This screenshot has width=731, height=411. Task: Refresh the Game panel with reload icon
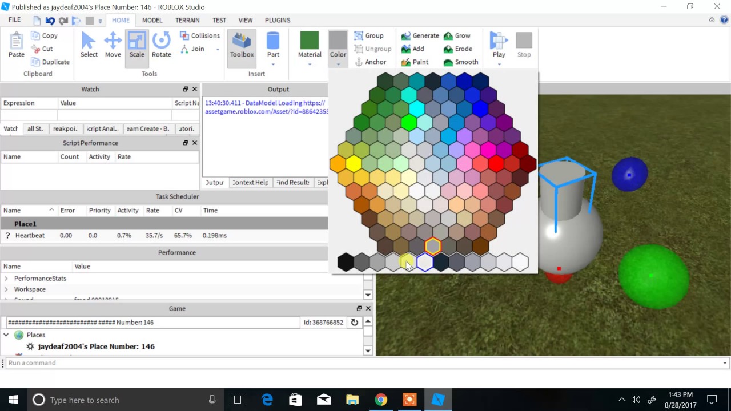[x=354, y=322]
